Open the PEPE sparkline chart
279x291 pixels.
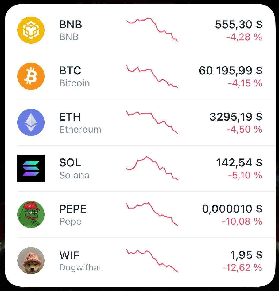152,214
